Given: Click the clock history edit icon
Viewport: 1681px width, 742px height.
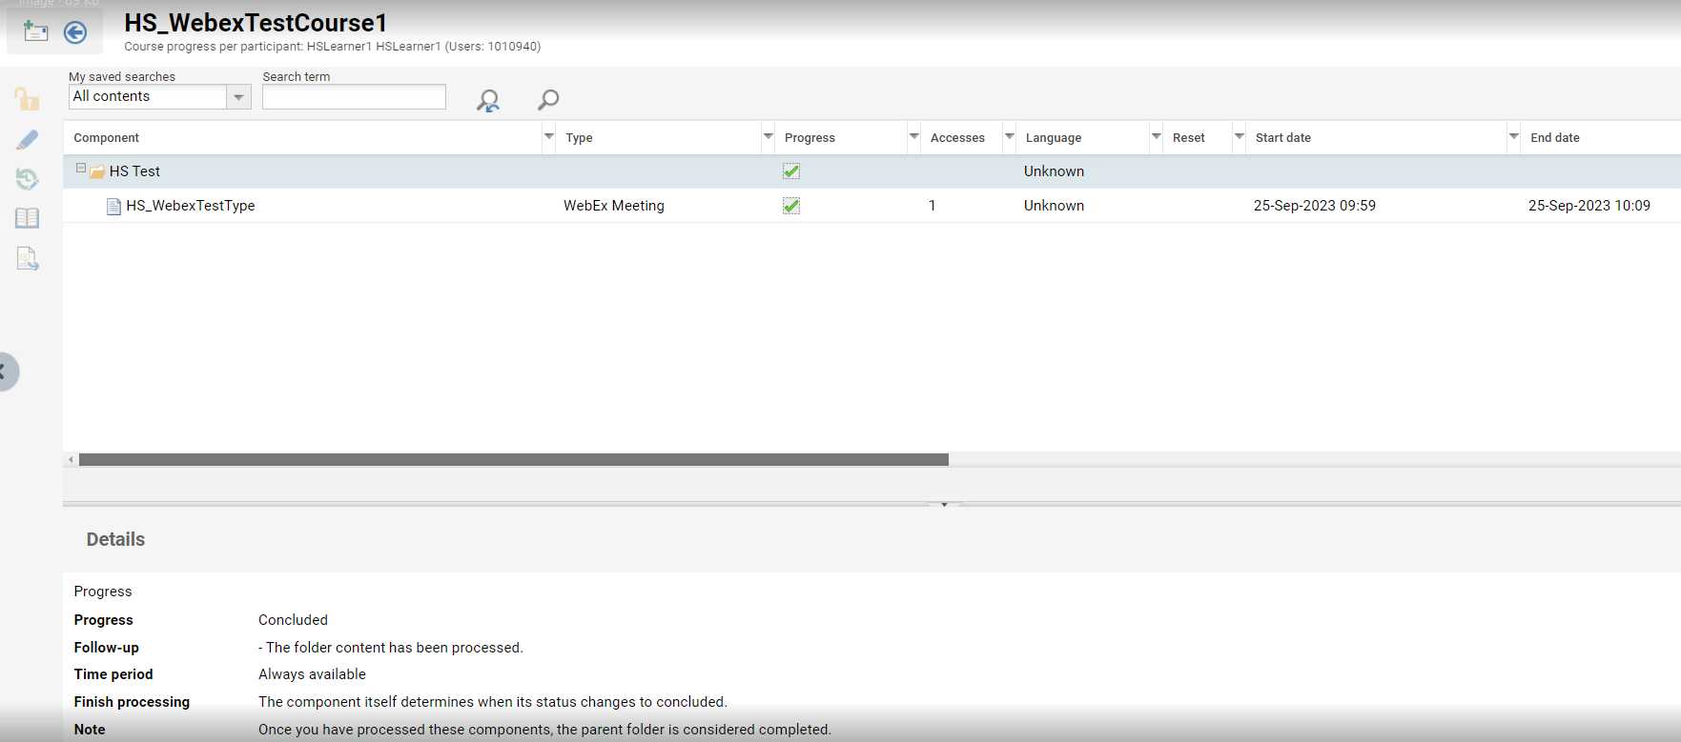Looking at the screenshot, I should tap(27, 179).
